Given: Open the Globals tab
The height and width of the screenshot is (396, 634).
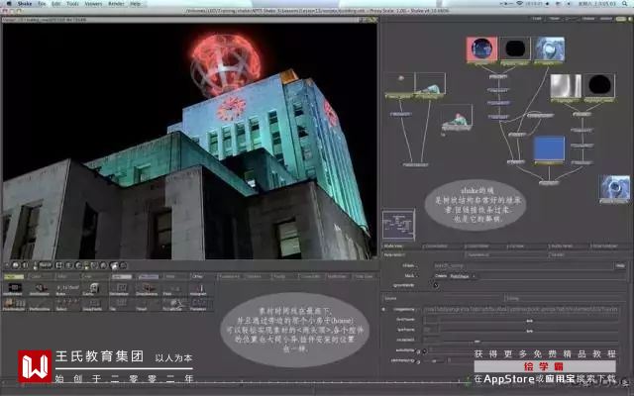Looking at the screenshot, I should coord(588,255).
